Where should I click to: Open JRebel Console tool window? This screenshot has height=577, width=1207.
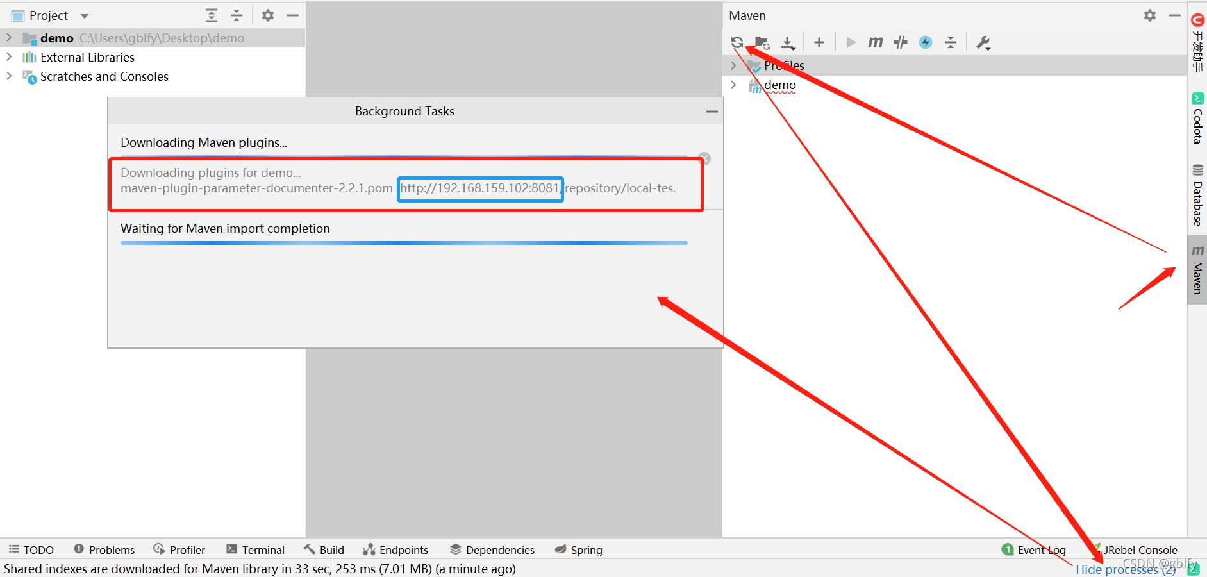1135,549
